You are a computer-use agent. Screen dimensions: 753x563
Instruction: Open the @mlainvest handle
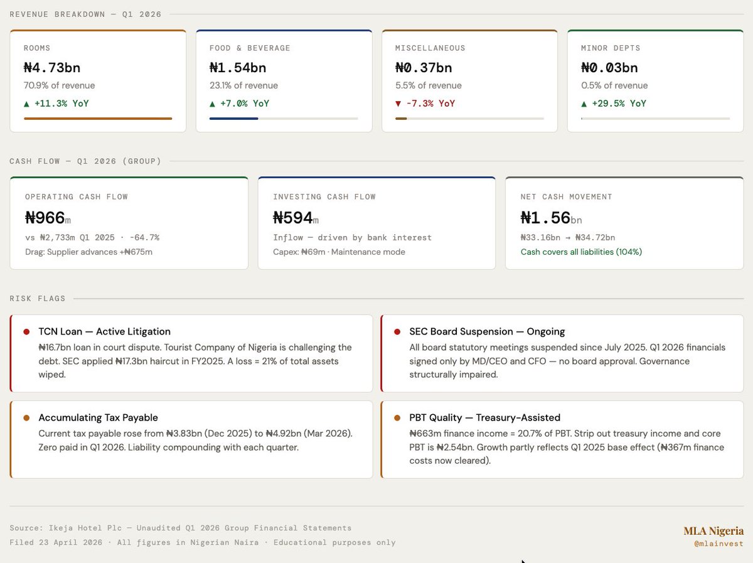point(718,544)
